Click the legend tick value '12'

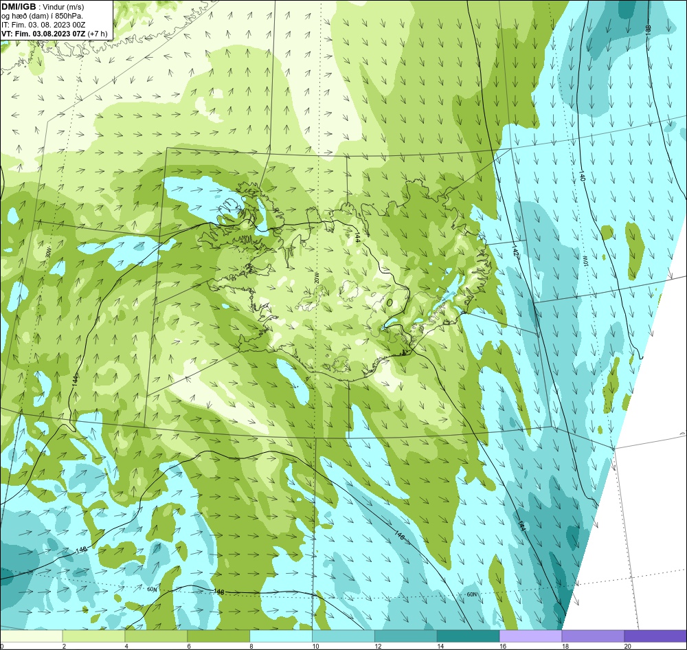(378, 646)
